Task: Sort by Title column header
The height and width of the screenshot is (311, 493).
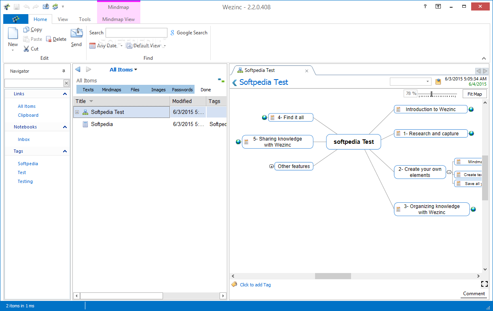Action: [121, 101]
